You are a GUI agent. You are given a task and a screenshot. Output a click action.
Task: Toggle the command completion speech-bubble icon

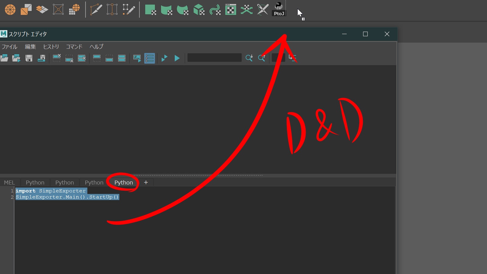point(137,58)
